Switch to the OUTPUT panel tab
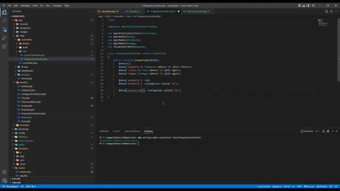 117,131
